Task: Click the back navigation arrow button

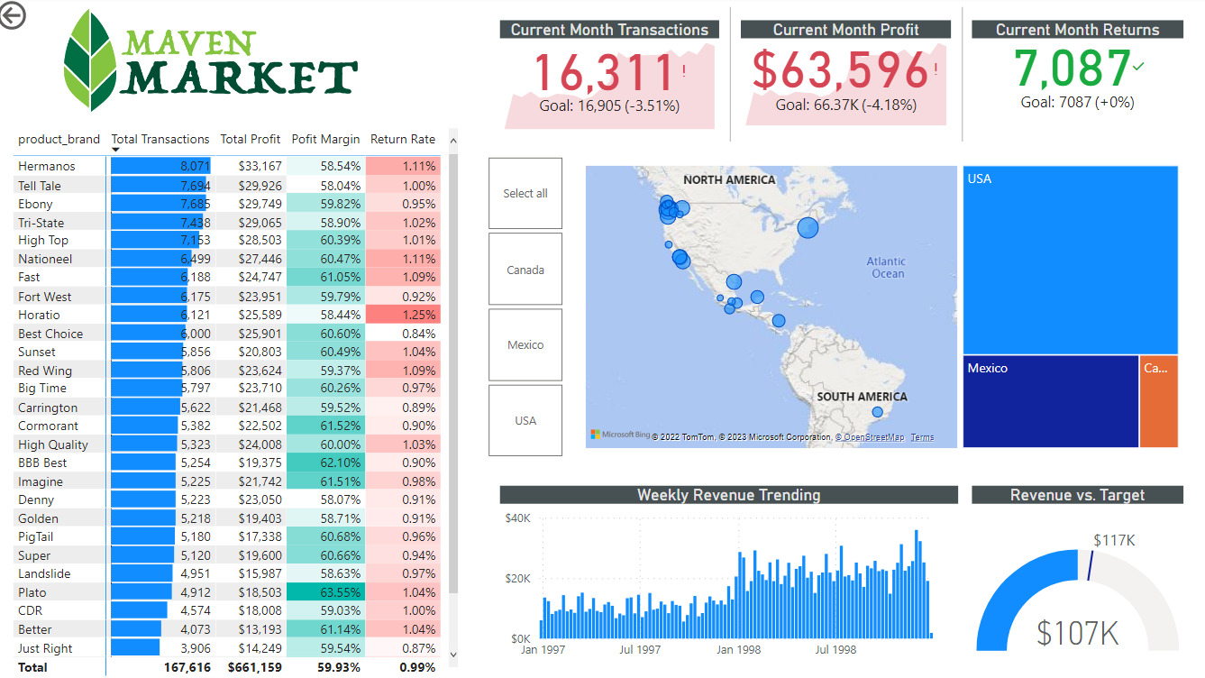Action: point(14,17)
